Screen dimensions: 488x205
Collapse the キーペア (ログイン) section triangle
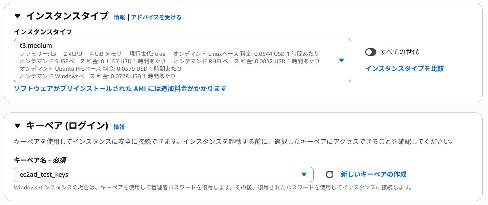[x=17, y=126]
